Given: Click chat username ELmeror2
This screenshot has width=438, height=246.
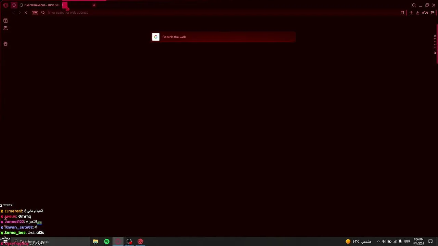Looking at the screenshot, I should tap(13, 211).
